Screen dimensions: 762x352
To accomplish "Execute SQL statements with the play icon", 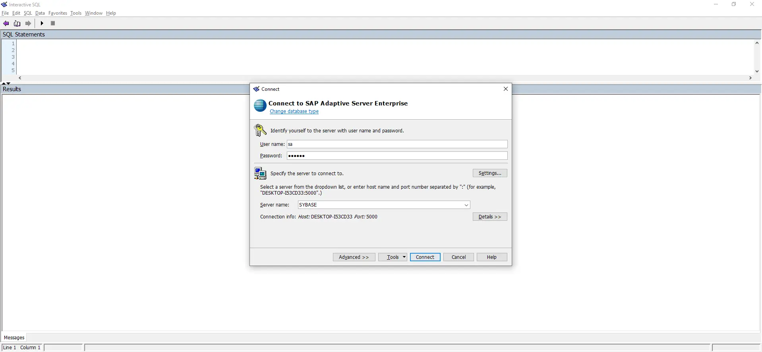I will click(42, 23).
